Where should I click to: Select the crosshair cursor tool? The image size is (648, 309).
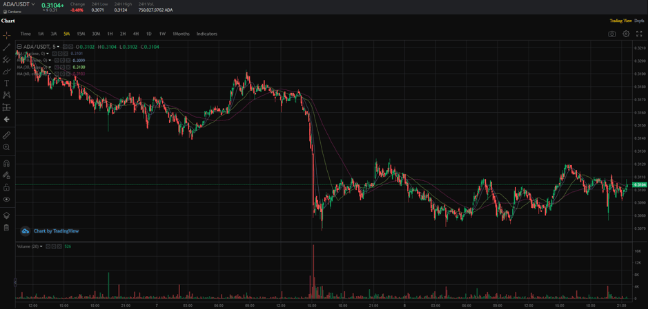point(6,35)
